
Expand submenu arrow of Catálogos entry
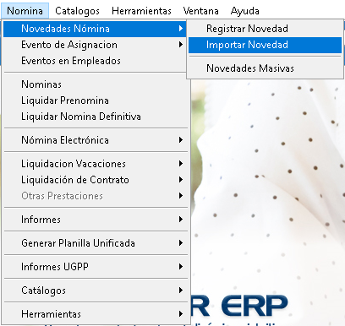pos(181,291)
